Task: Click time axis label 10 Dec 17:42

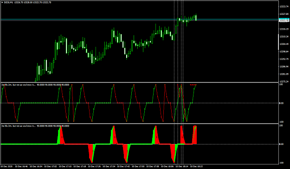Action: click(124, 166)
